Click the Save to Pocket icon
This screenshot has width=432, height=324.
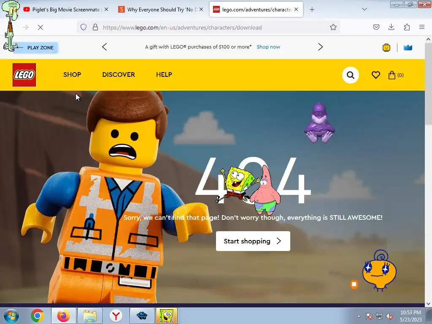[376, 27]
